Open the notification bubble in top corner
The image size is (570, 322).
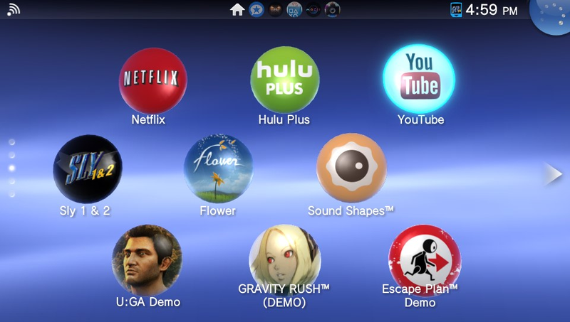tap(551, 15)
